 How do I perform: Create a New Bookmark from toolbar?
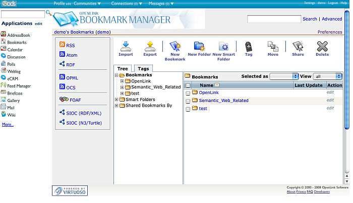175,46
